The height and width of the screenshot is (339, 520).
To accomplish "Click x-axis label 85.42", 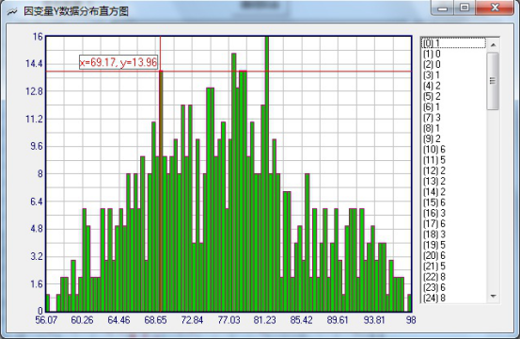I will (x=301, y=320).
